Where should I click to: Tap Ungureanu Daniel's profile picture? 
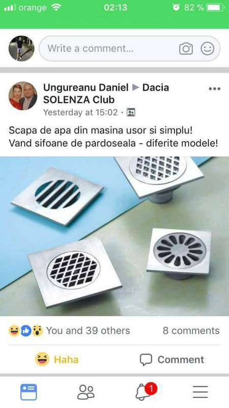tap(23, 96)
